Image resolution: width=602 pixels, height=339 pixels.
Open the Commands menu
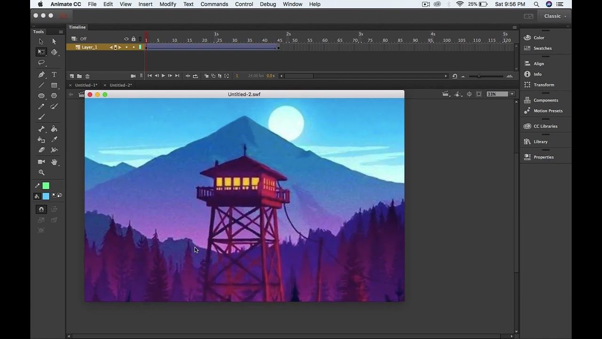point(214,4)
